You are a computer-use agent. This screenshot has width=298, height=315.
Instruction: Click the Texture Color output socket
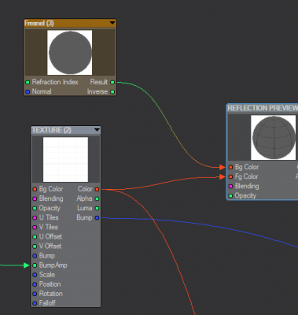[x=97, y=189]
